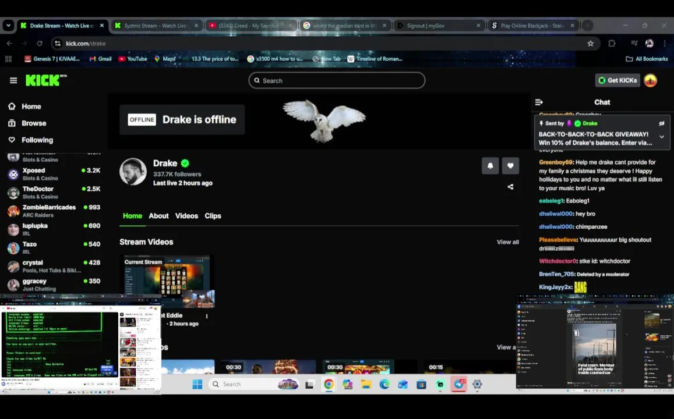Open ZombieBarricades channel in sidebar
This screenshot has width=674, height=419.
54,211
